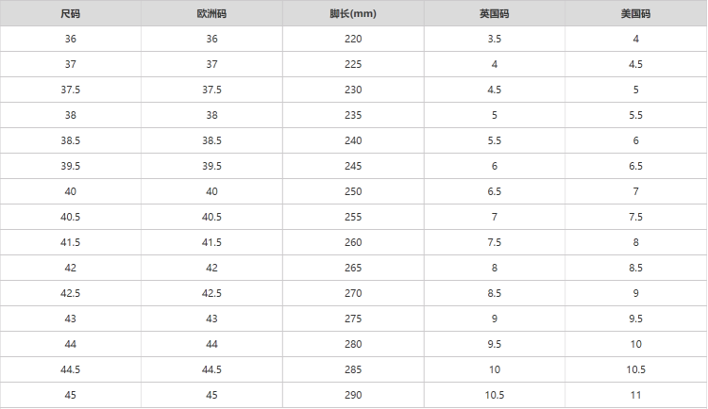Screen dimensions: 708x409
Task: Select the 美国码 column header
Action: [635, 13]
